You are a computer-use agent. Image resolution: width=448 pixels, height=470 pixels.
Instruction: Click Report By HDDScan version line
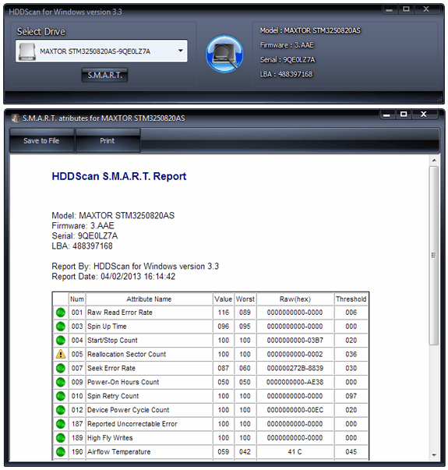click(x=135, y=266)
